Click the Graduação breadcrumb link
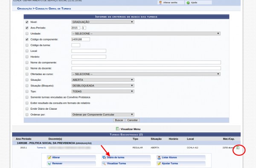The image size is (256, 168). click(24, 9)
